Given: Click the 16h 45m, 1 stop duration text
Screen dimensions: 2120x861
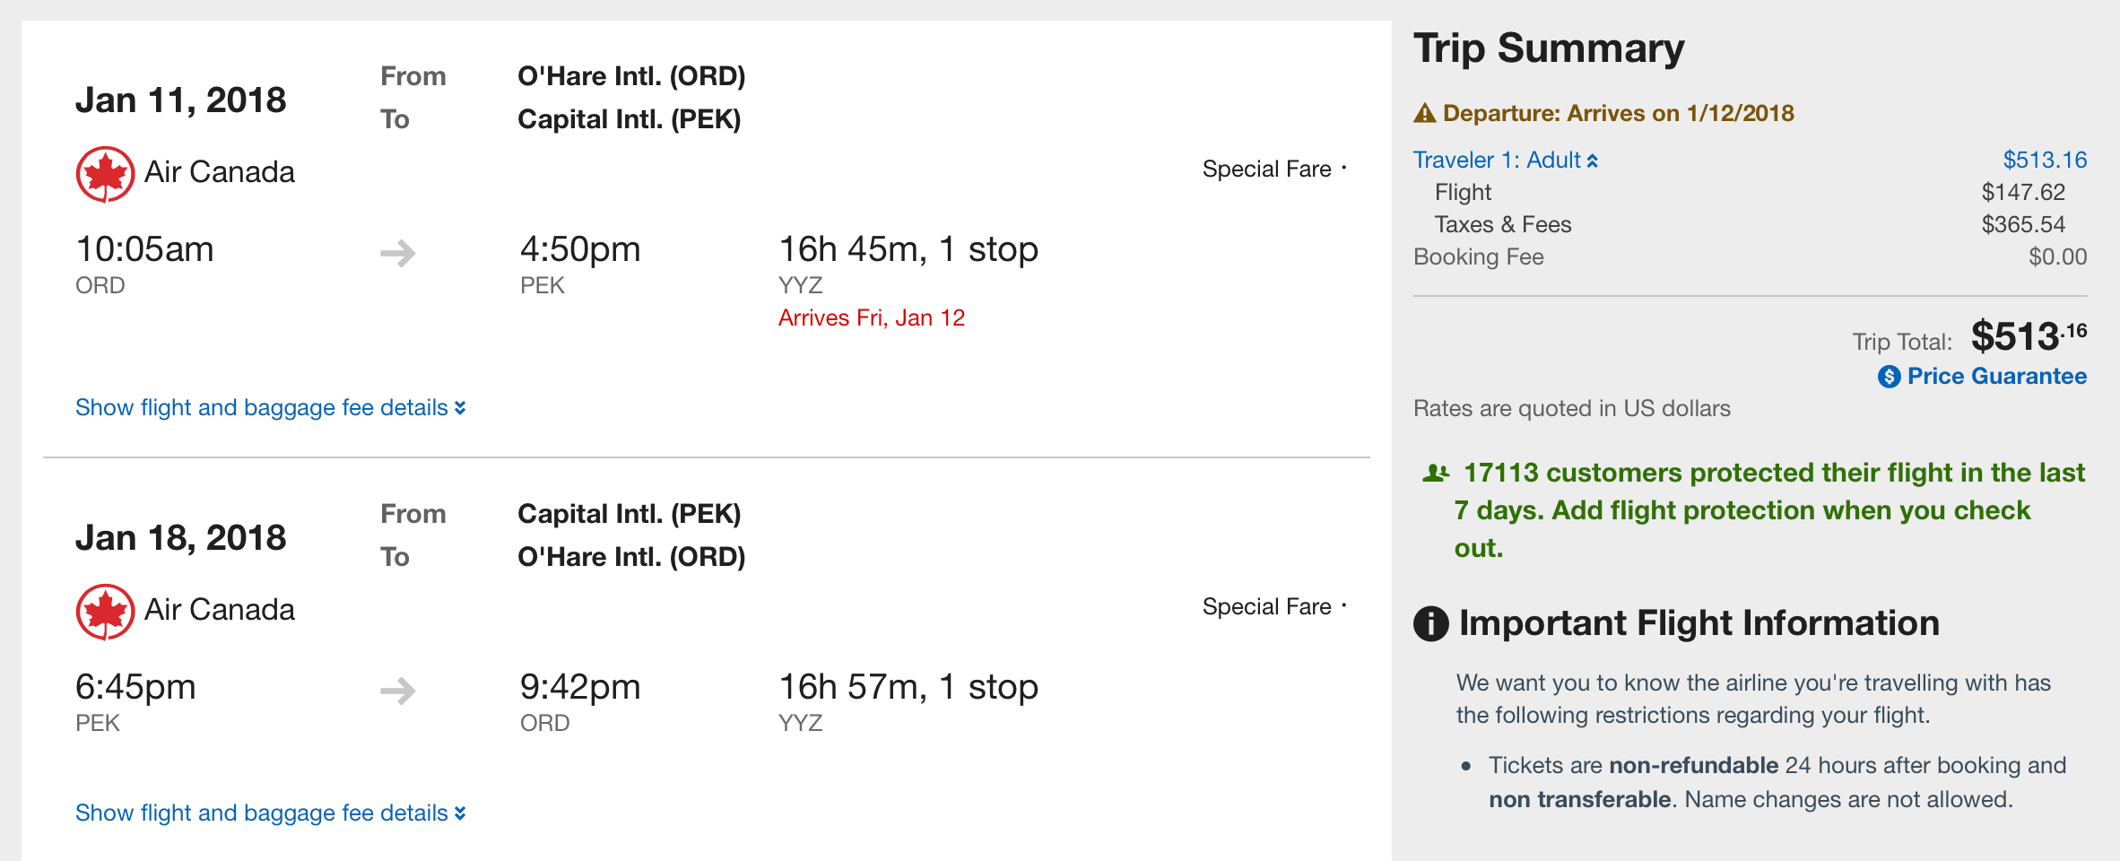Looking at the screenshot, I should click(x=908, y=249).
